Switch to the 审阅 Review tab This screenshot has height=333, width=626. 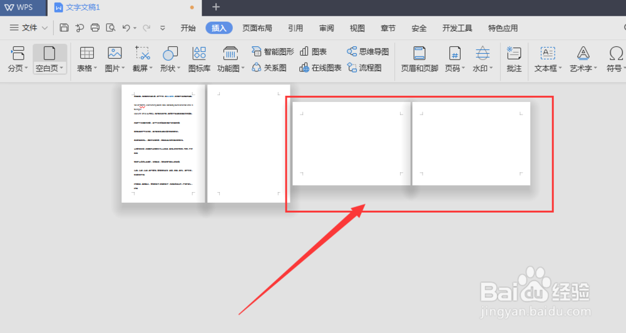point(326,28)
